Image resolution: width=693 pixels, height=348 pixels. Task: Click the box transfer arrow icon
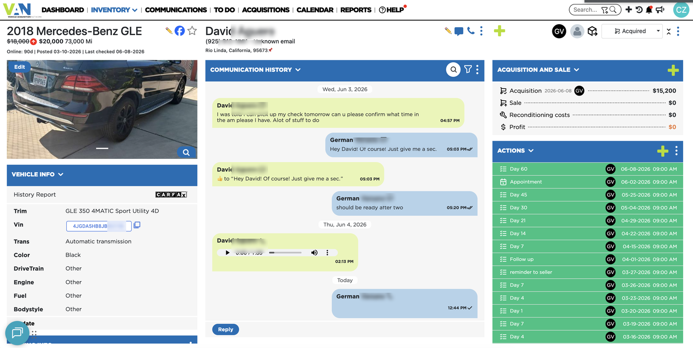pyautogui.click(x=593, y=31)
